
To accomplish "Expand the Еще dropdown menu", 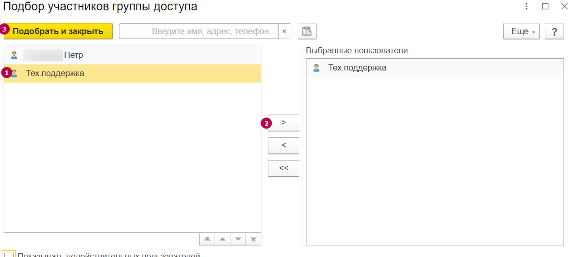I will point(521,31).
